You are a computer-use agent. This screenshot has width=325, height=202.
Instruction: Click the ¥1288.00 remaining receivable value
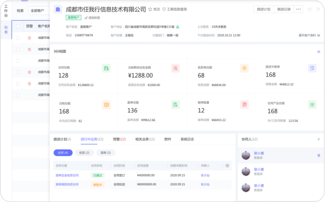tap(140, 76)
